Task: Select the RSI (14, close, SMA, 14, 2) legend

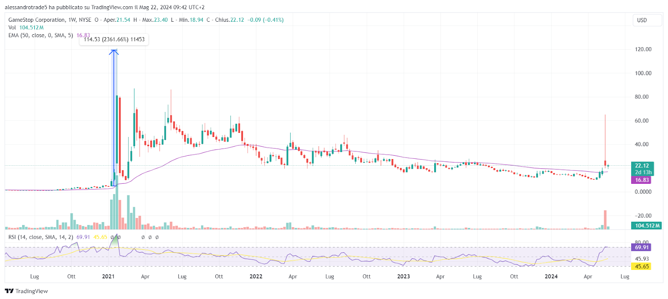Action: pyautogui.click(x=40, y=237)
